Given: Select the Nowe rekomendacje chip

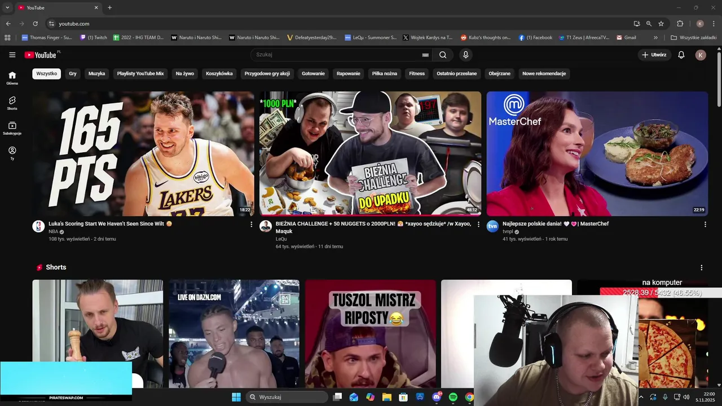Looking at the screenshot, I should click(544, 73).
